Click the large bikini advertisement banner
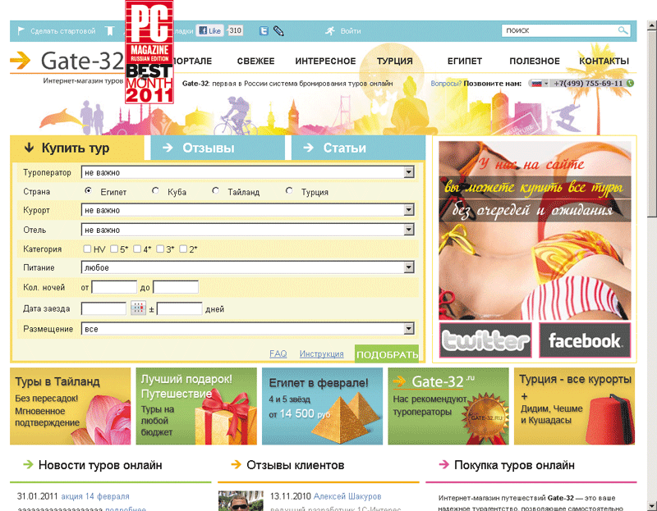Viewport: 657px width, 511px height. (535, 230)
